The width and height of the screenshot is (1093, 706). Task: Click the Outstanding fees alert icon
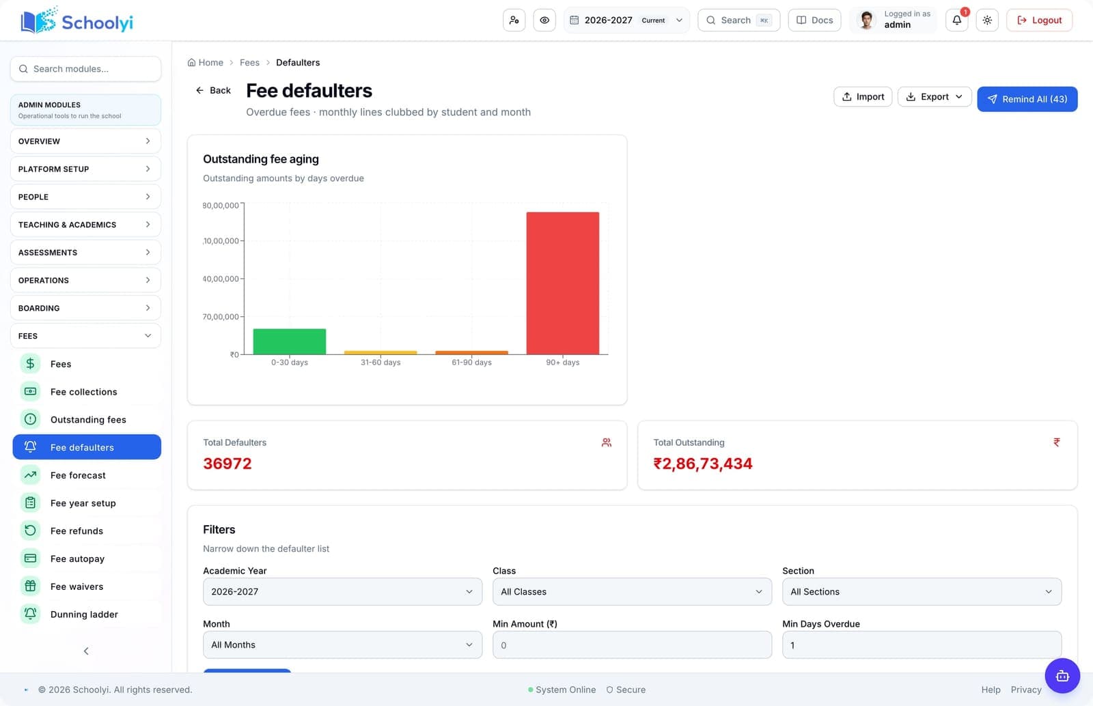(x=30, y=419)
